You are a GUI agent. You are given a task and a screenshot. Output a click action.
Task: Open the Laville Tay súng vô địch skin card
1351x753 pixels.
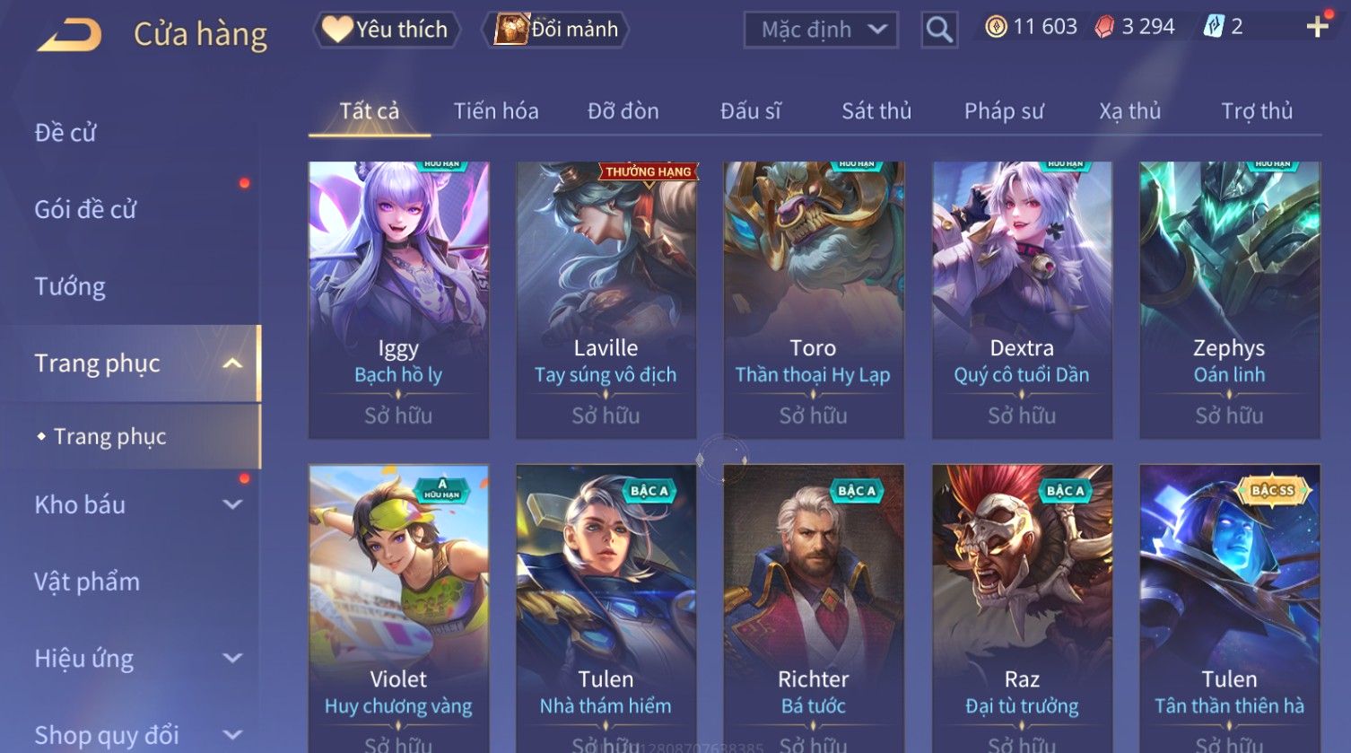[606, 301]
